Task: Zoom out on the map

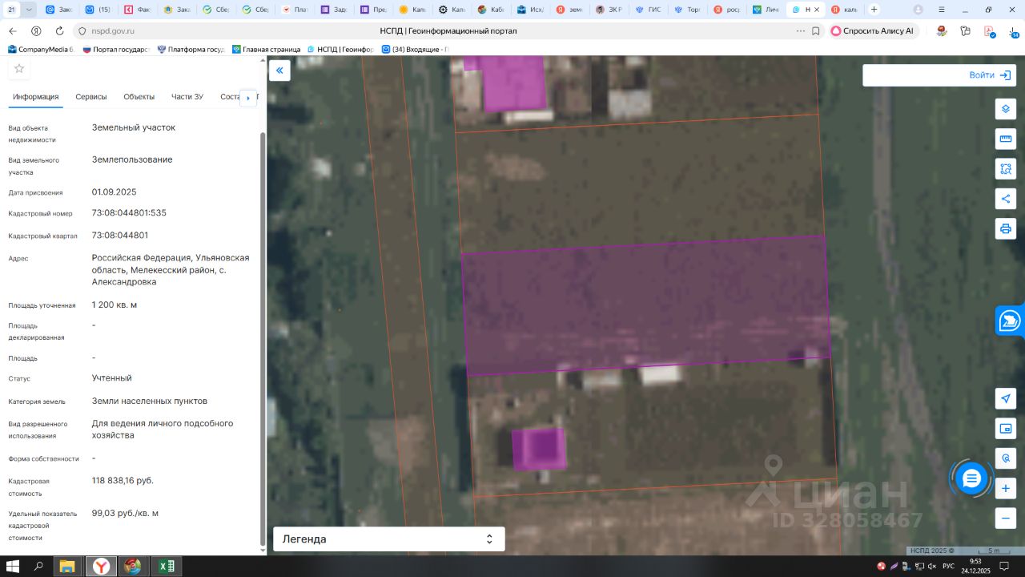Action: click(x=1006, y=518)
